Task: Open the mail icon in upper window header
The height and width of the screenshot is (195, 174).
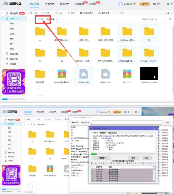Action: tap(155, 4)
